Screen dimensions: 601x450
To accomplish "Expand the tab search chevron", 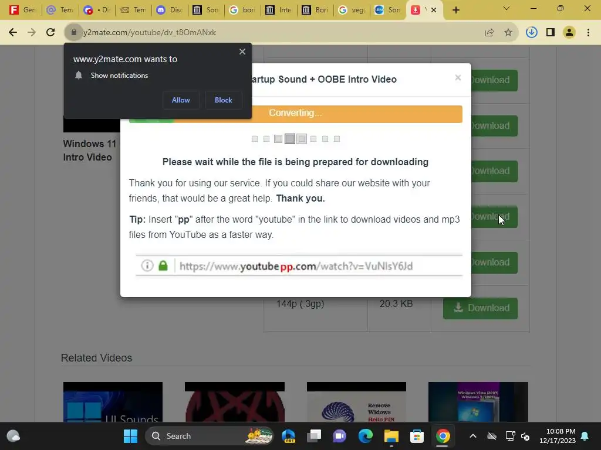I will (x=507, y=8).
